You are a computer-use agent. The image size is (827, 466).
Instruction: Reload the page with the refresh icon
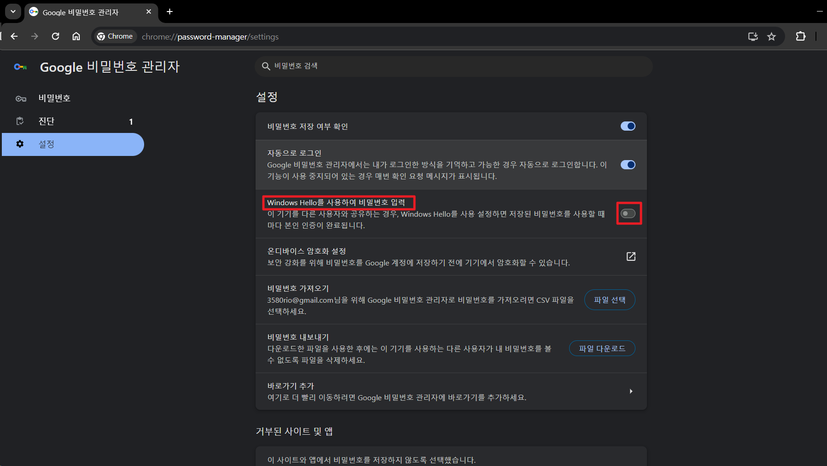pyautogui.click(x=55, y=36)
